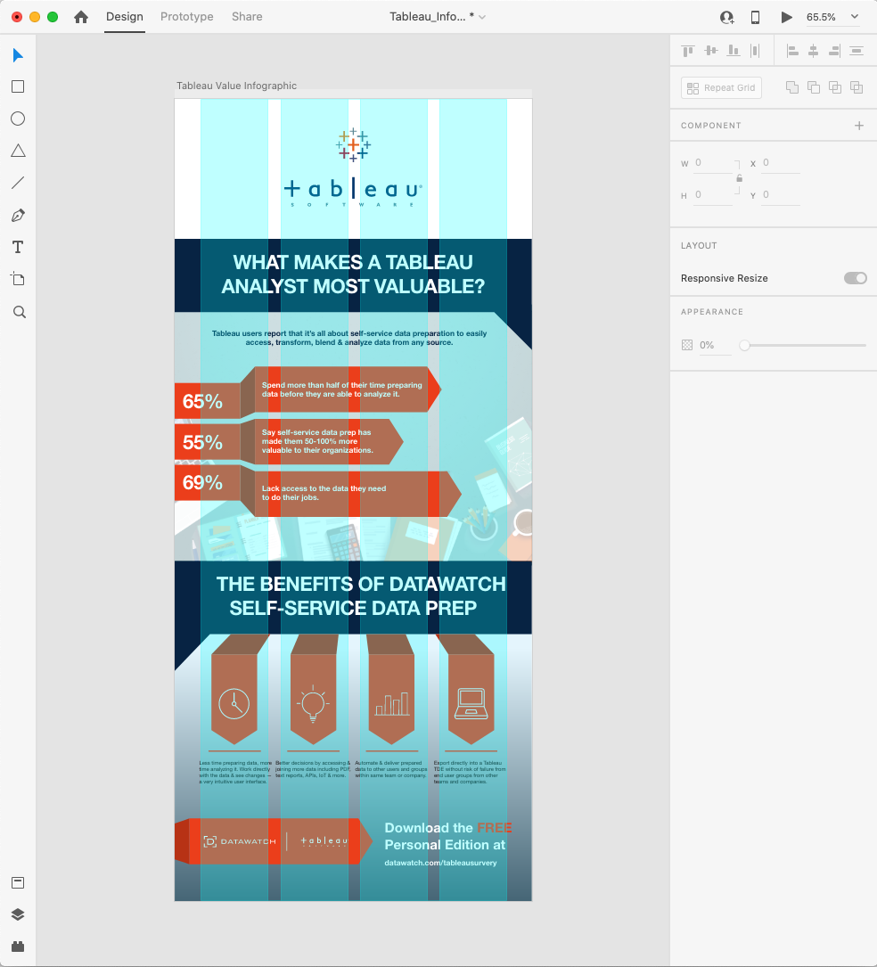Click Align Right icon
This screenshot has height=967, width=877.
[834, 51]
